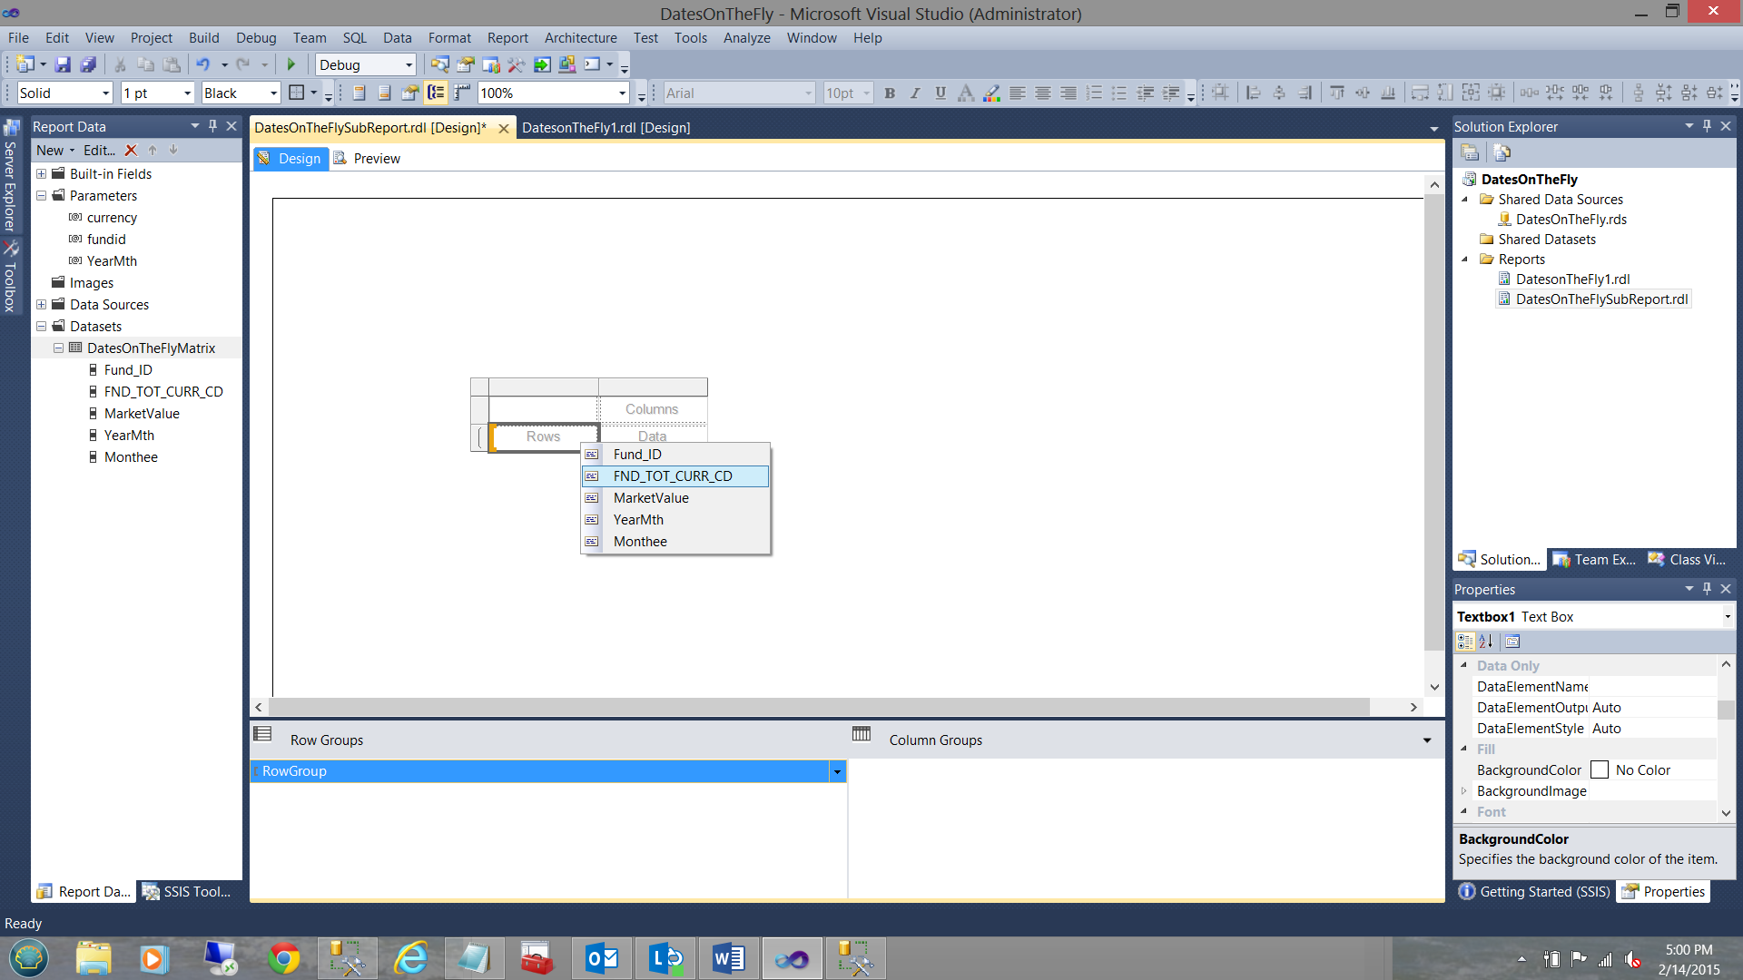Toggle the Ruler toolbar icon

[x=462, y=93]
